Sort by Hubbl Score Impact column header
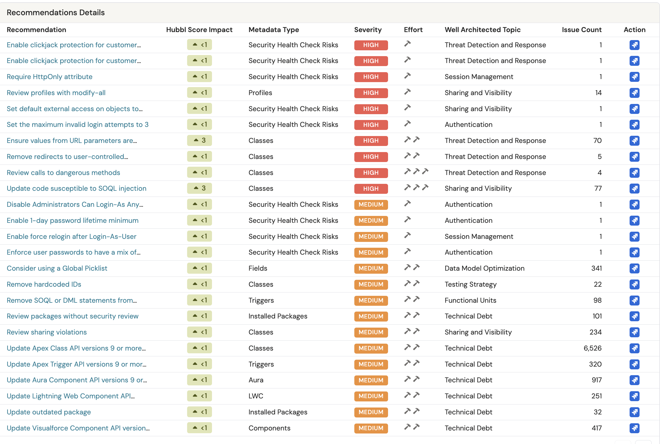Viewport: 660px width, 444px height. (199, 30)
